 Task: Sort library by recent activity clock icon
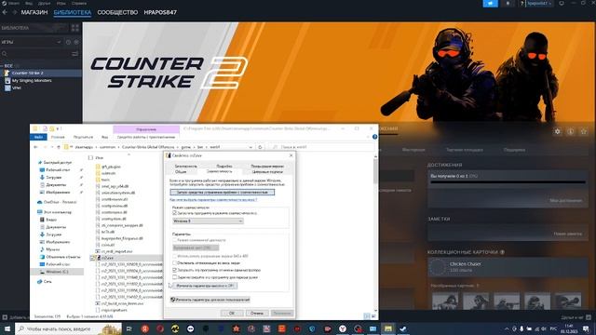point(68,42)
